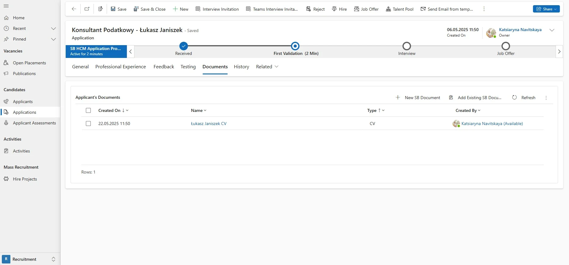
Task: Select all documents with header checkbox
Action: (88, 110)
